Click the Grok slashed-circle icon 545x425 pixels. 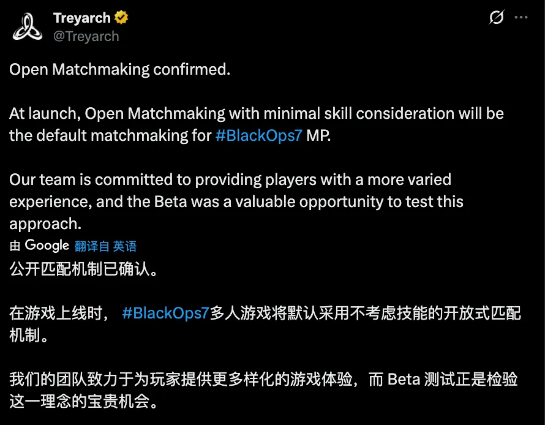tap(496, 18)
